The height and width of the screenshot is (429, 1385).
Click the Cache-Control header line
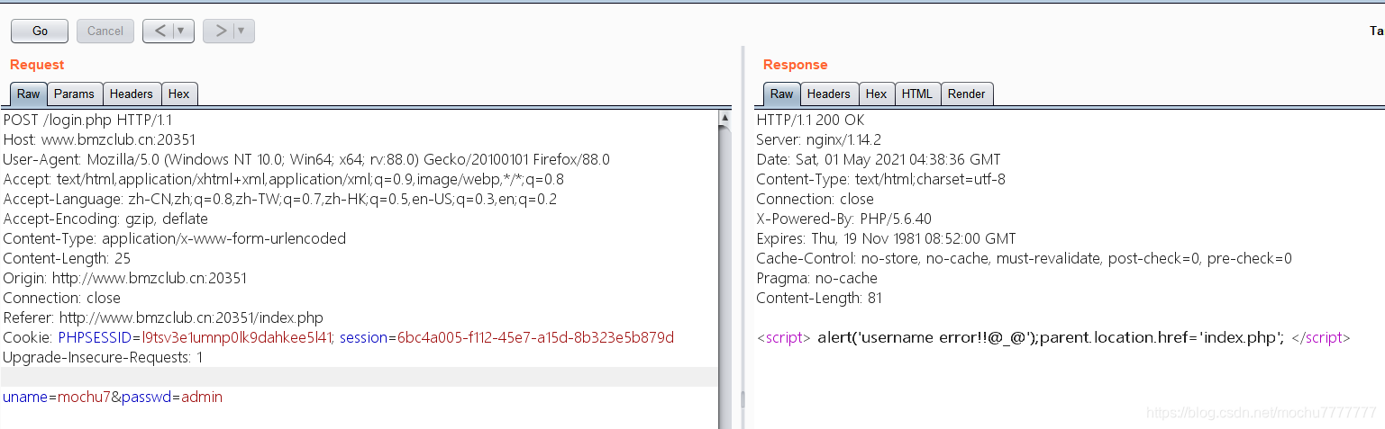click(x=1024, y=258)
